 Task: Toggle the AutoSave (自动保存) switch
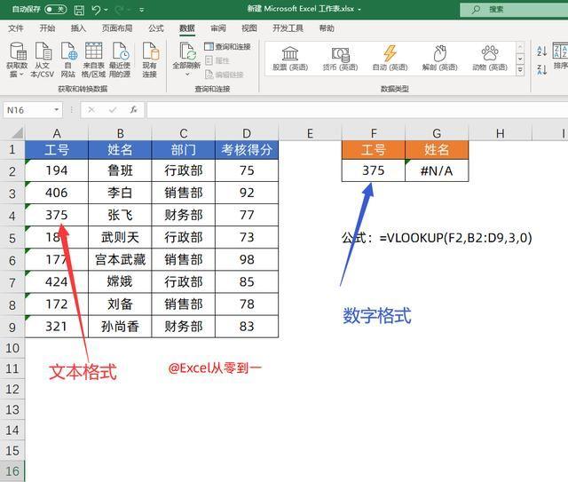(x=55, y=10)
